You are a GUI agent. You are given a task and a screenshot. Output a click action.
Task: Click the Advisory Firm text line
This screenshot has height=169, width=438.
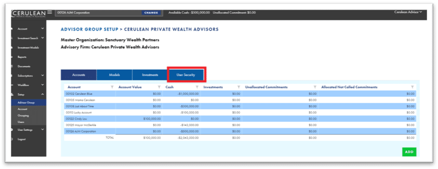110,47
